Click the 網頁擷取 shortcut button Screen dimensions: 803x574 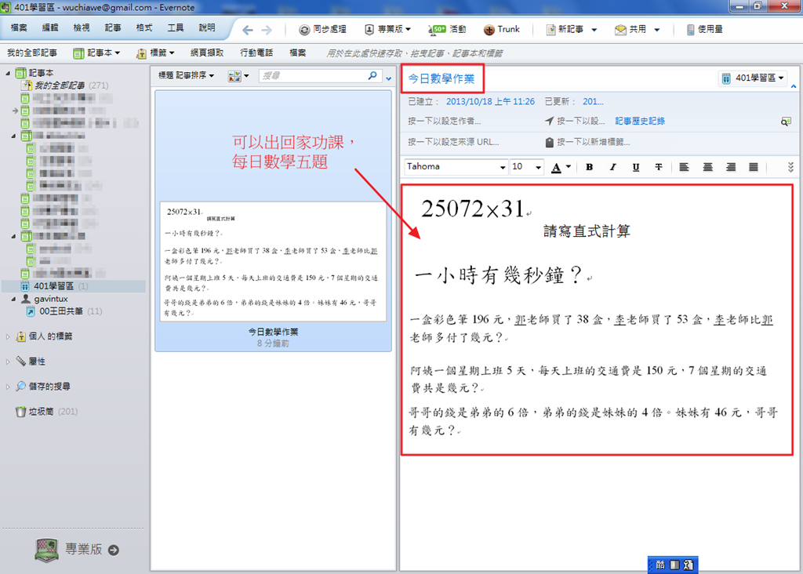[x=207, y=53]
